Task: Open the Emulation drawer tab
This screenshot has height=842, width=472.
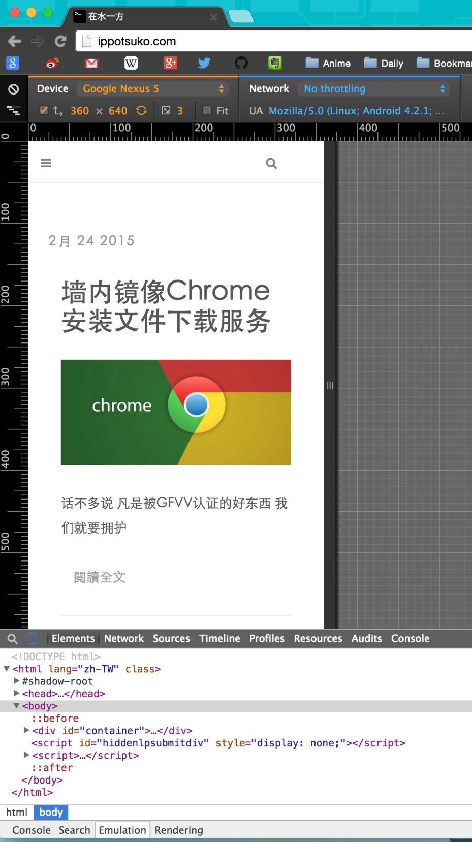Action: pyautogui.click(x=122, y=830)
